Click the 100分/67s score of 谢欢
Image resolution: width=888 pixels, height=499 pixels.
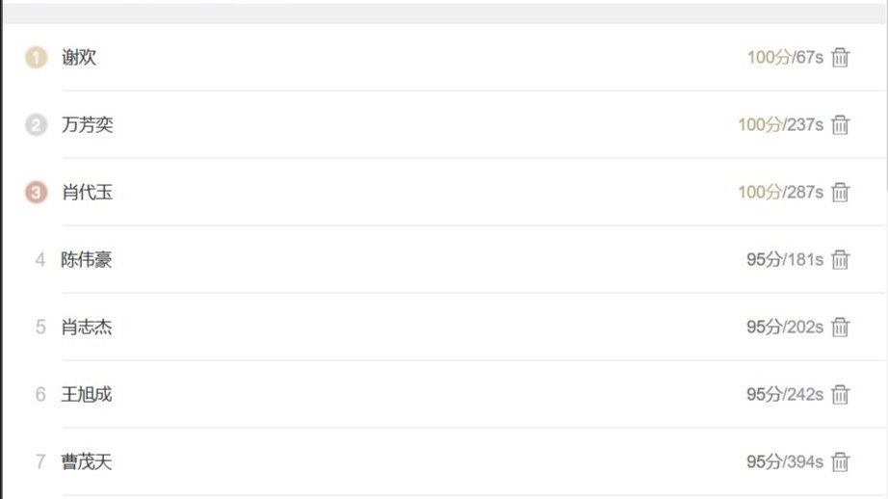point(785,58)
